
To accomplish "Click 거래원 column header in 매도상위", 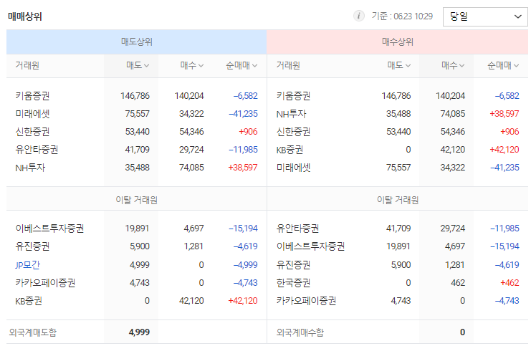I will (27, 65).
